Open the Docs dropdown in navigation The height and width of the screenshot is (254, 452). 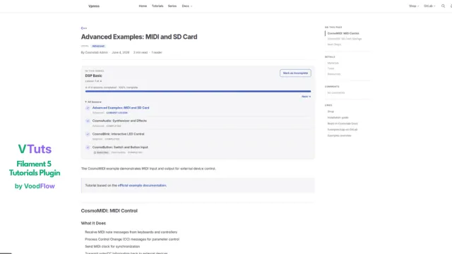pyautogui.click(x=186, y=6)
